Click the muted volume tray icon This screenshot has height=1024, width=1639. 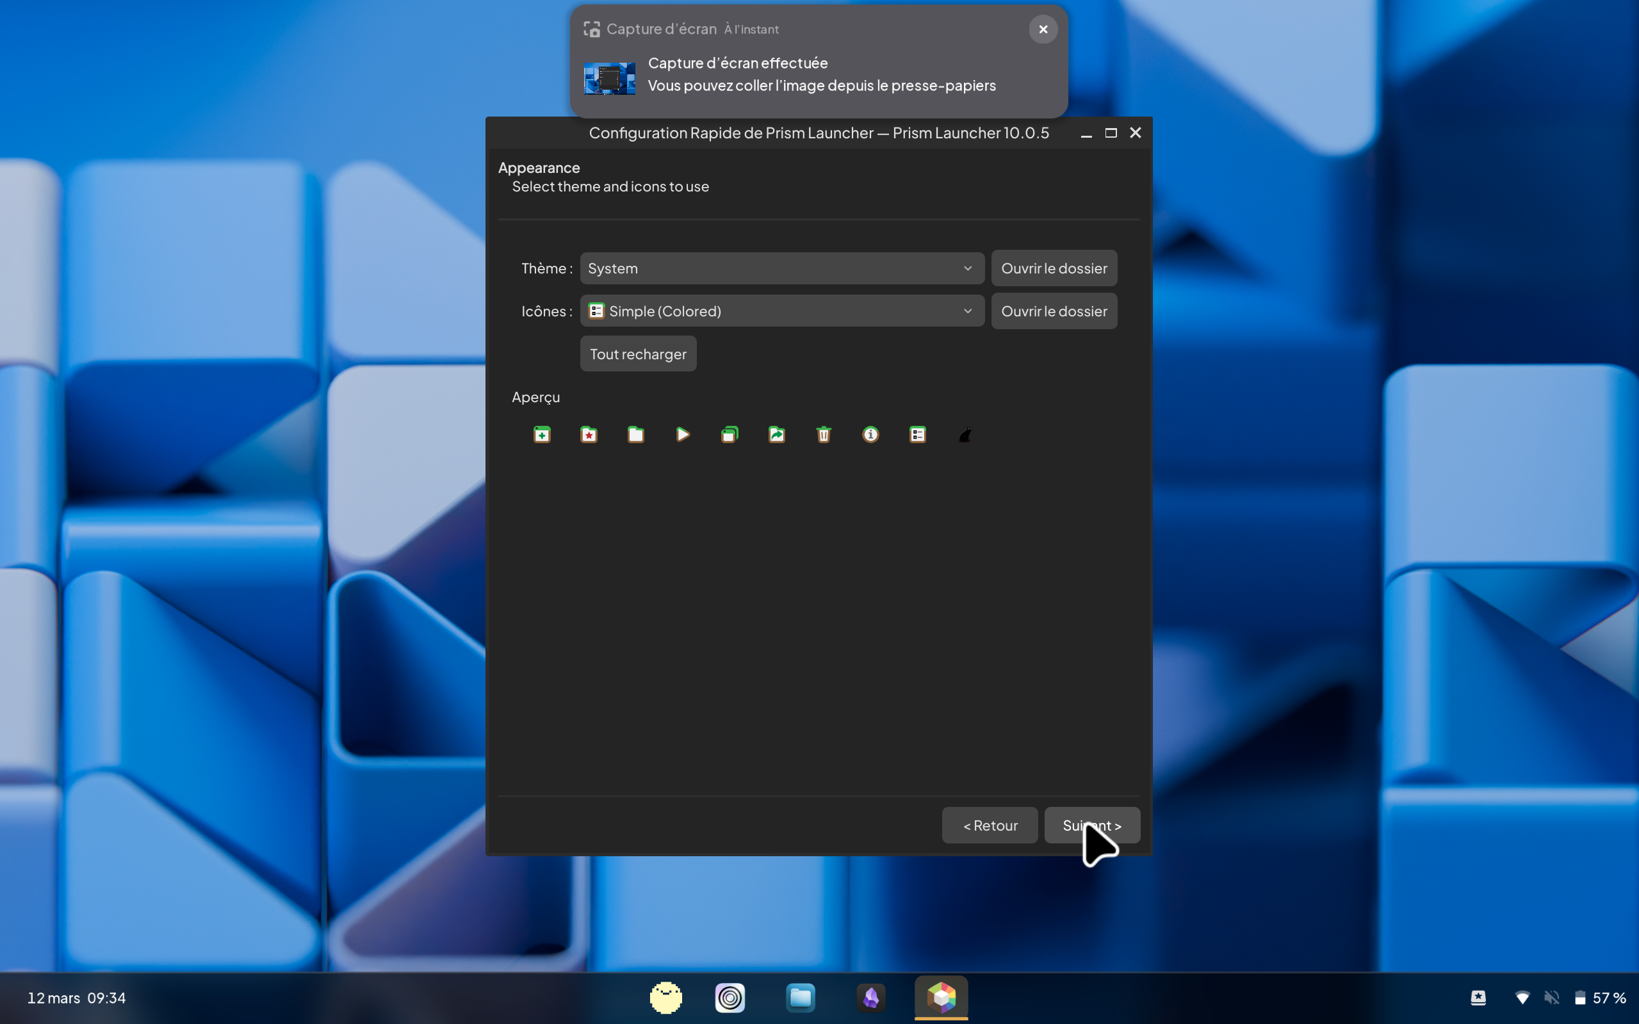tap(1552, 998)
